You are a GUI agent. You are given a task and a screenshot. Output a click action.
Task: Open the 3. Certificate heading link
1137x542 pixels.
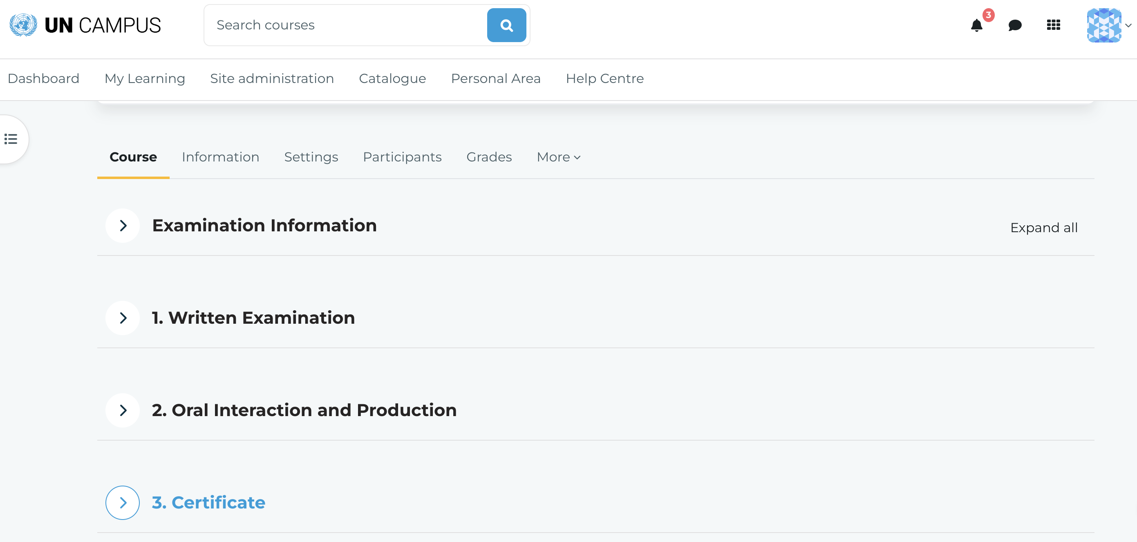(x=209, y=502)
